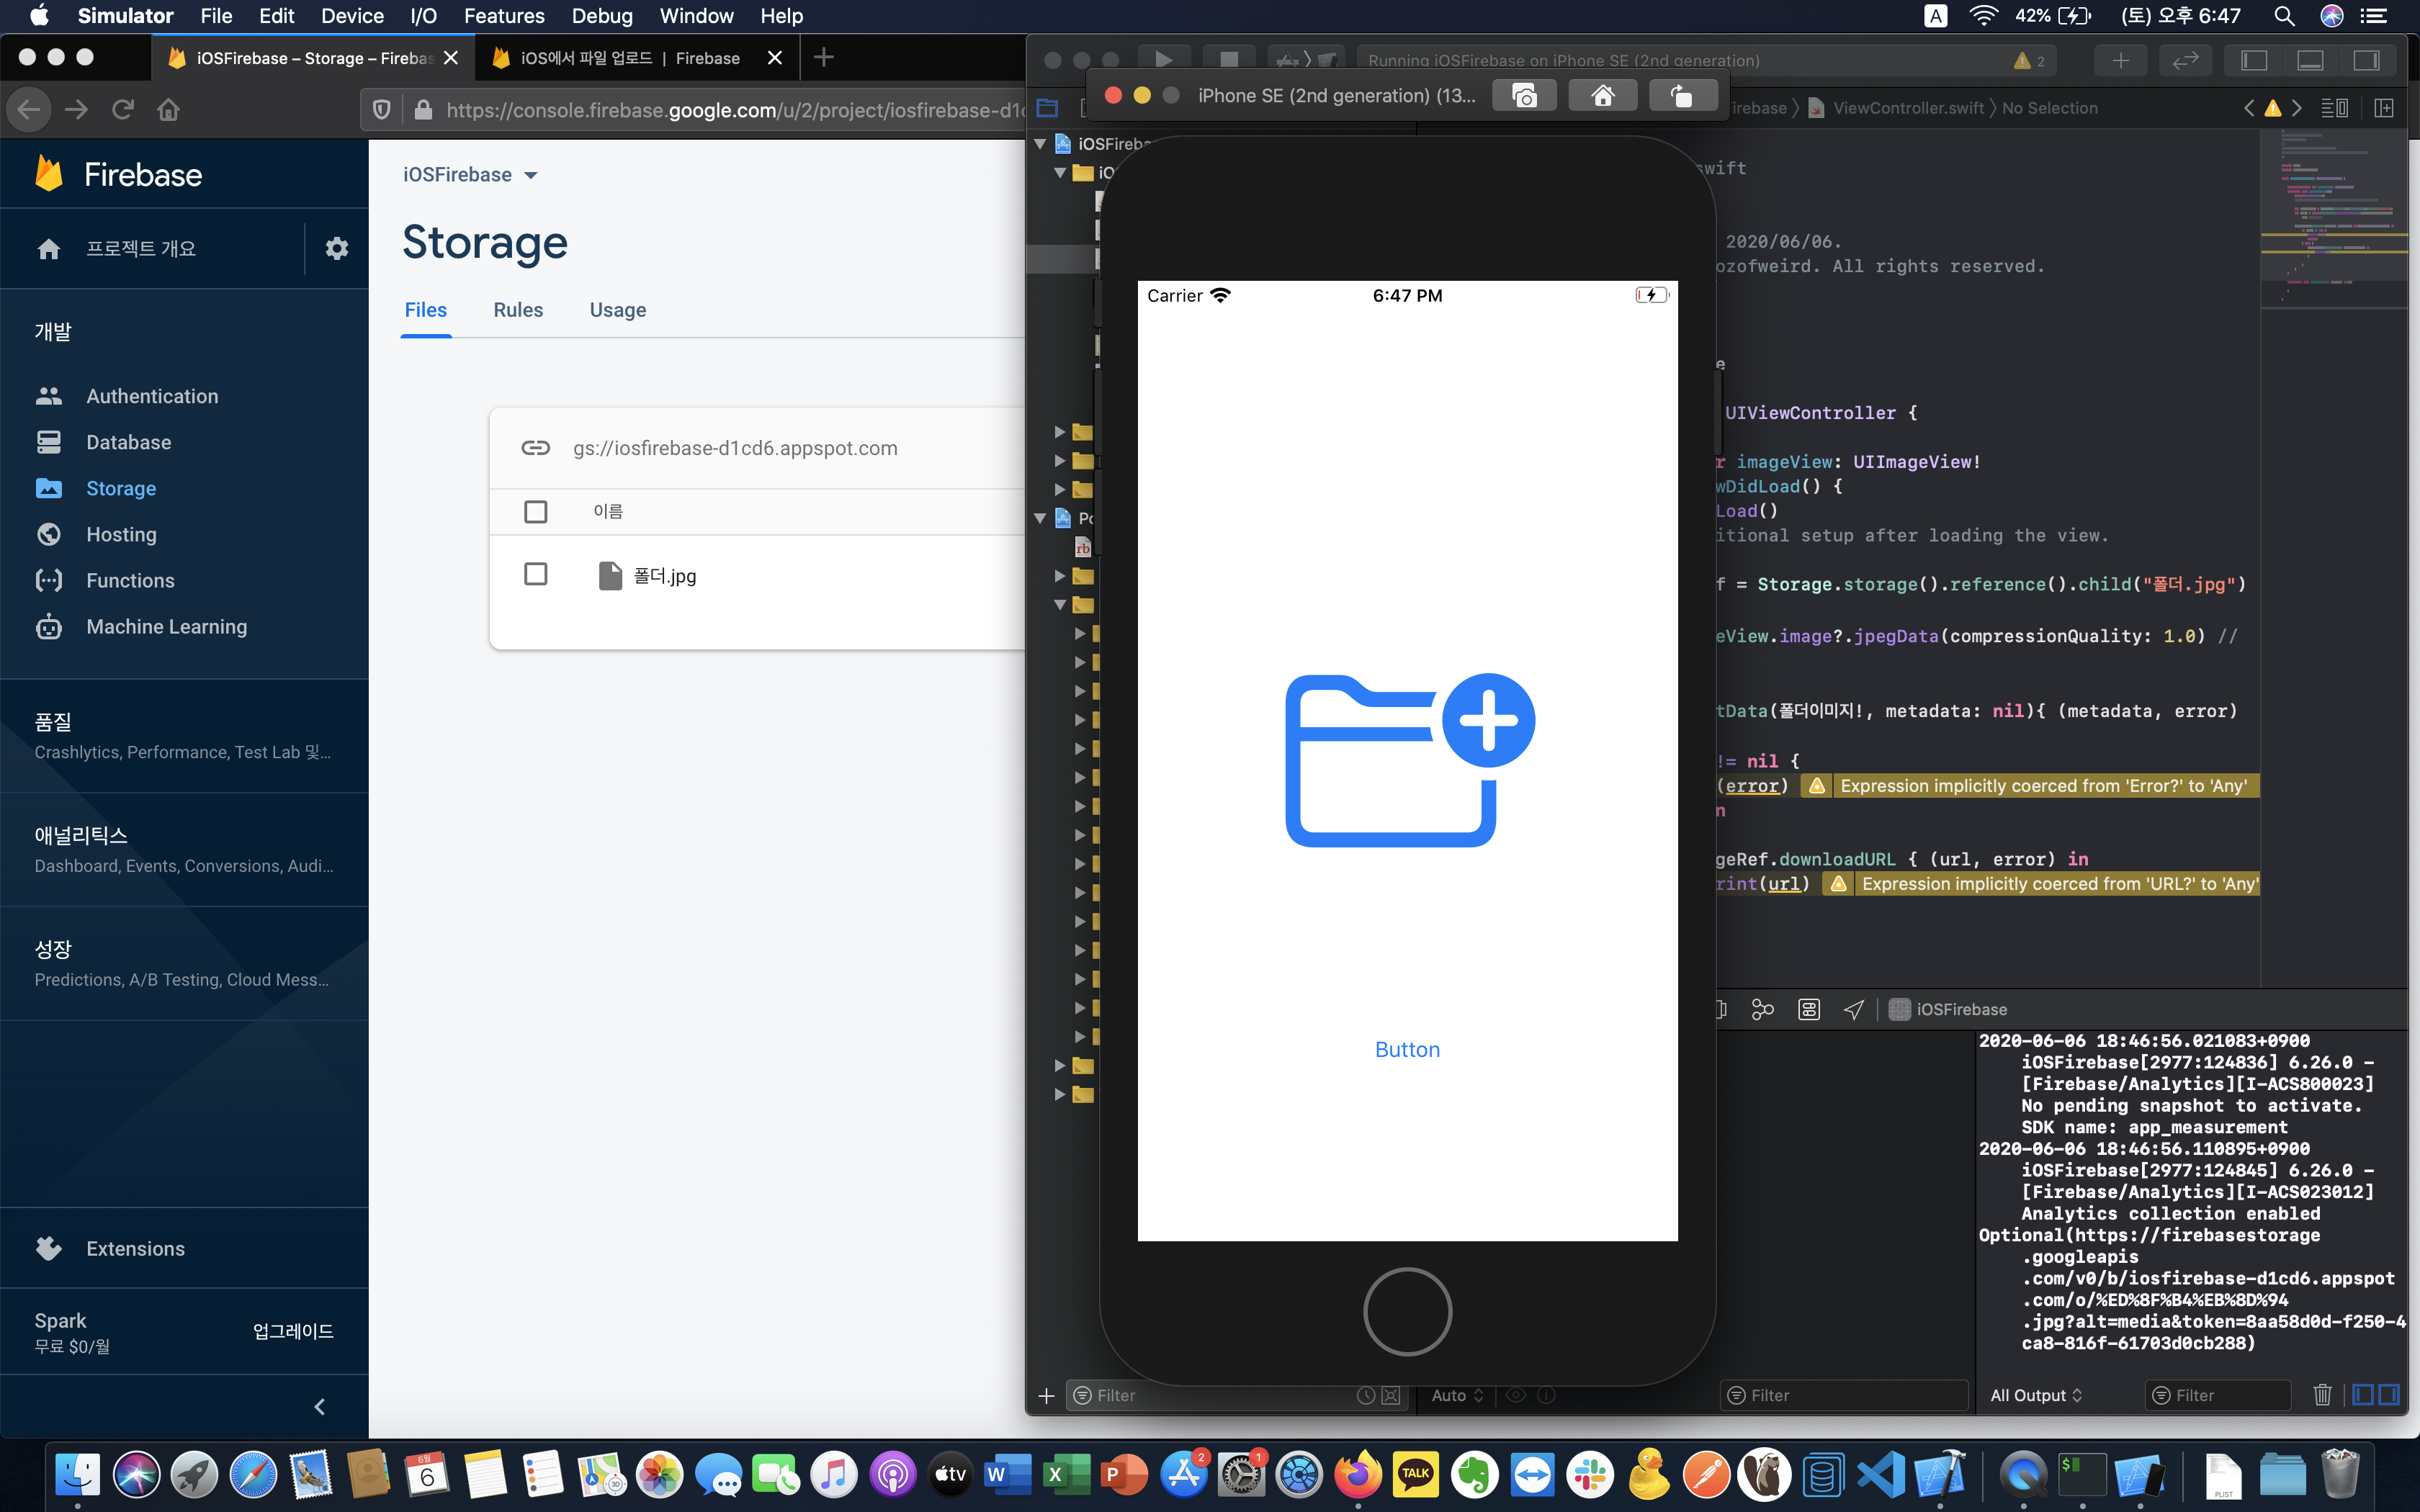Image resolution: width=2420 pixels, height=1512 pixels.
Task: Open Storage in Firebase sidebar
Action: tap(121, 488)
